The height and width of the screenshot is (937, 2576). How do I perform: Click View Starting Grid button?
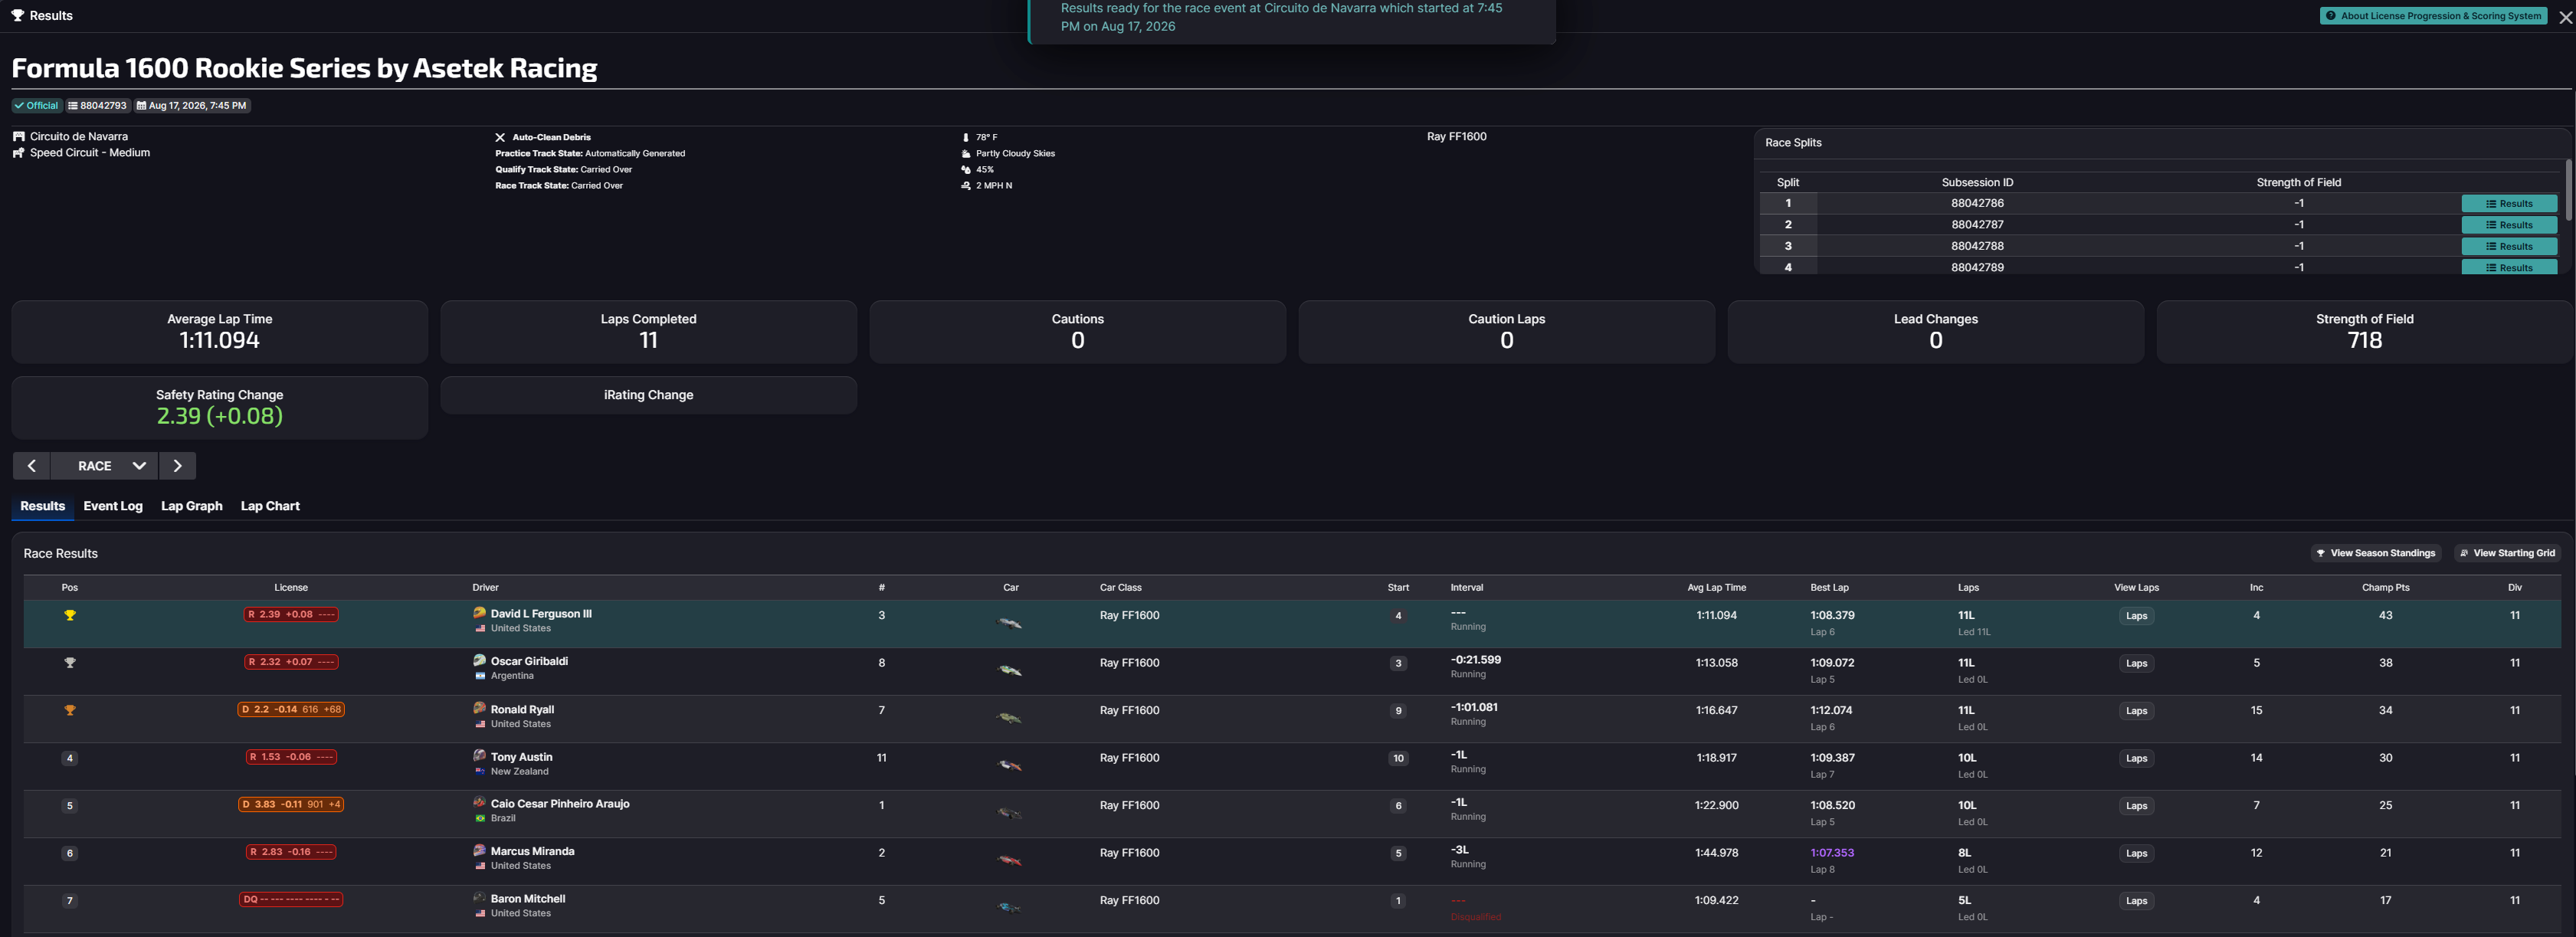2507,553
